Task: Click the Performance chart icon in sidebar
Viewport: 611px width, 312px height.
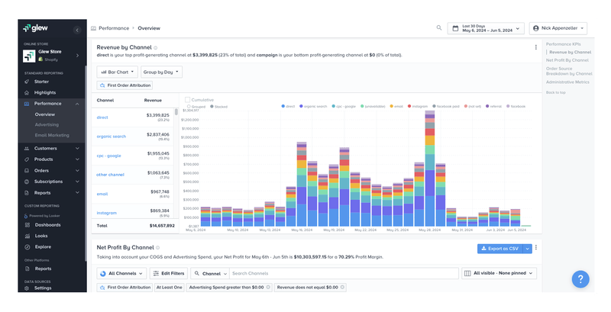Action: click(x=27, y=104)
